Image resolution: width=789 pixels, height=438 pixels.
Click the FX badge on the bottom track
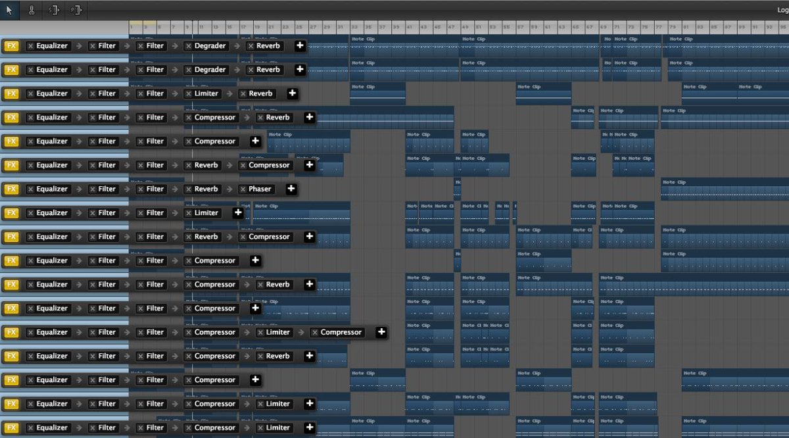coord(11,427)
